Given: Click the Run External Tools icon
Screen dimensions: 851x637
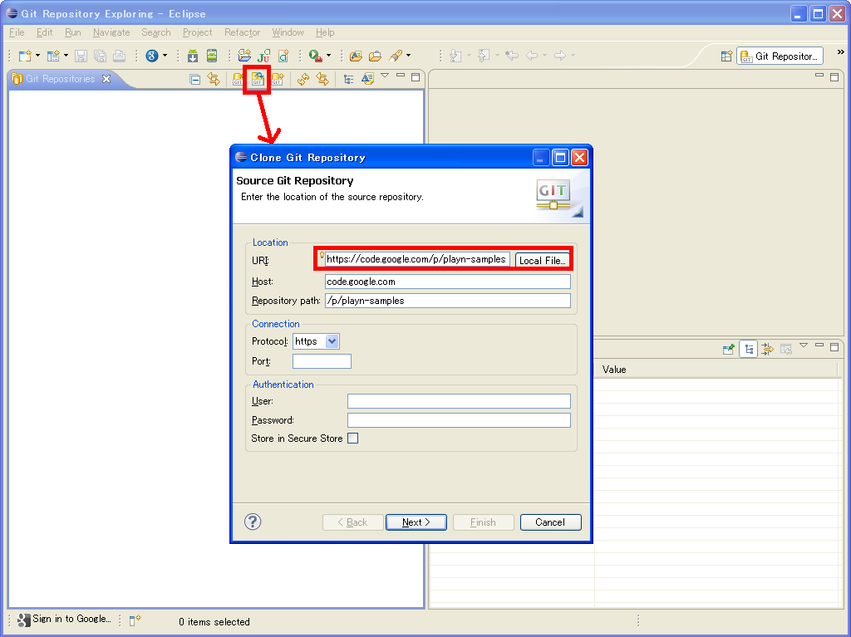Looking at the screenshot, I should 315,56.
